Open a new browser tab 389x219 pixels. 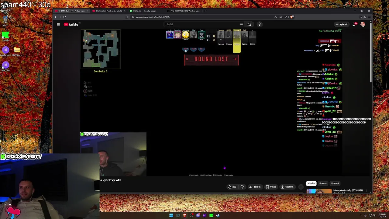205,11
